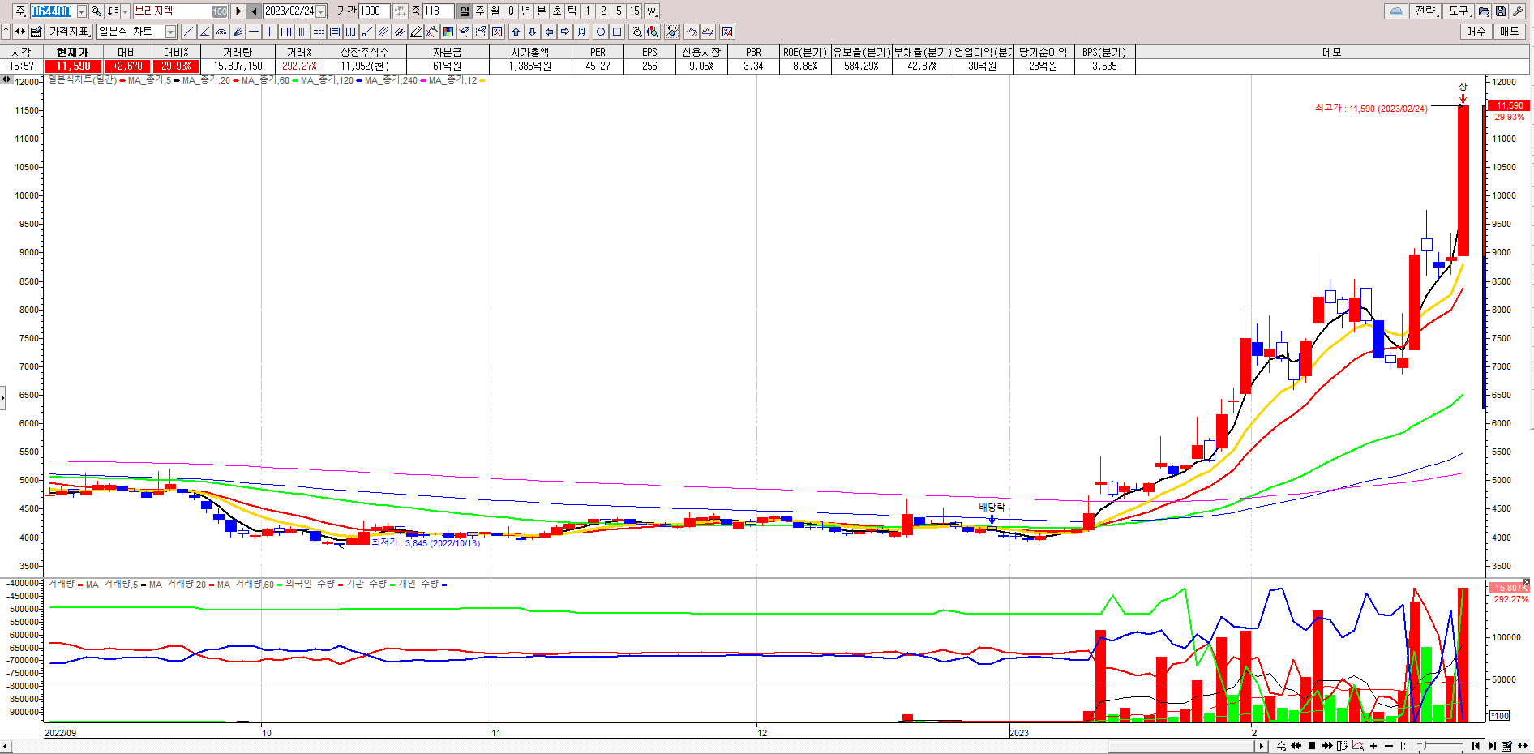
Task: Open the 전략 strategy dropdown
Action: [x=1426, y=11]
